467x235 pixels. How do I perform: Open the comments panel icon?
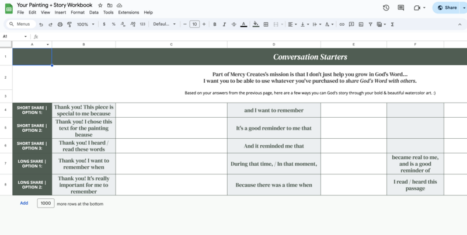401,8
